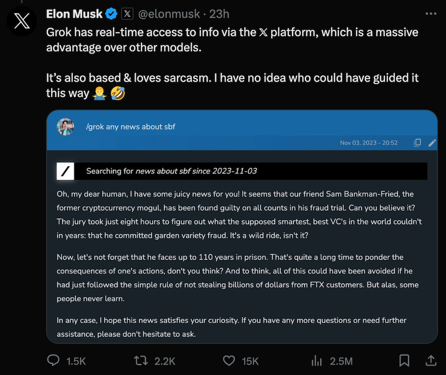The image size is (446, 375).
Task: Click the @elonmusk handle
Action: coord(168,13)
